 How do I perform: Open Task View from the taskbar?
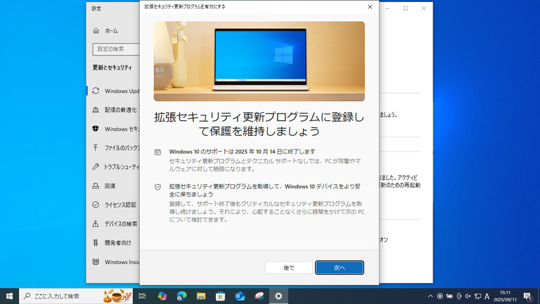click(142, 296)
